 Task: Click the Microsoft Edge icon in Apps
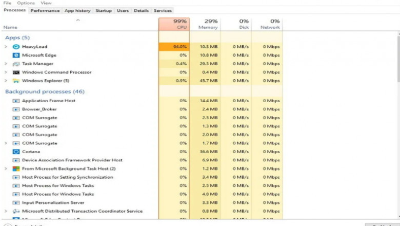[x=16, y=55]
